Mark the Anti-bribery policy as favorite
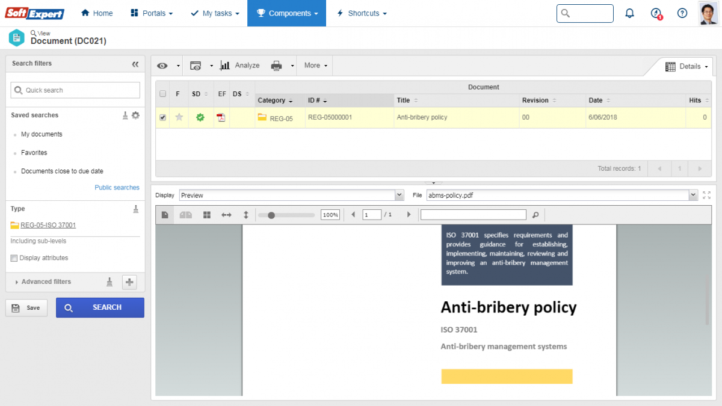The width and height of the screenshot is (722, 406). 179,117
